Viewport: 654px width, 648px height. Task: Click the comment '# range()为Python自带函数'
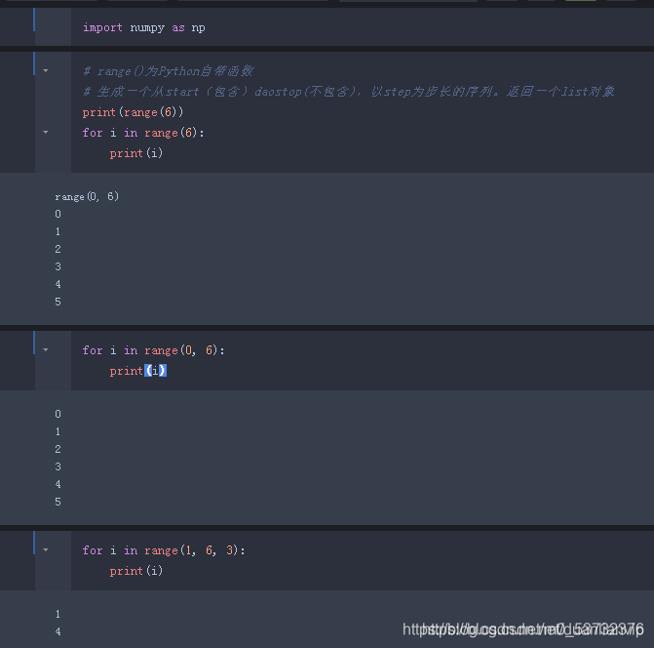(168, 71)
